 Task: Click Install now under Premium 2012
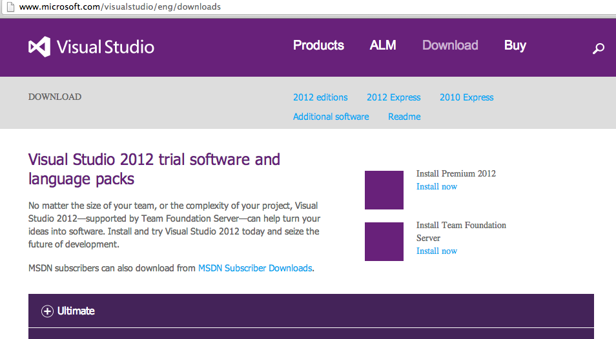point(437,186)
